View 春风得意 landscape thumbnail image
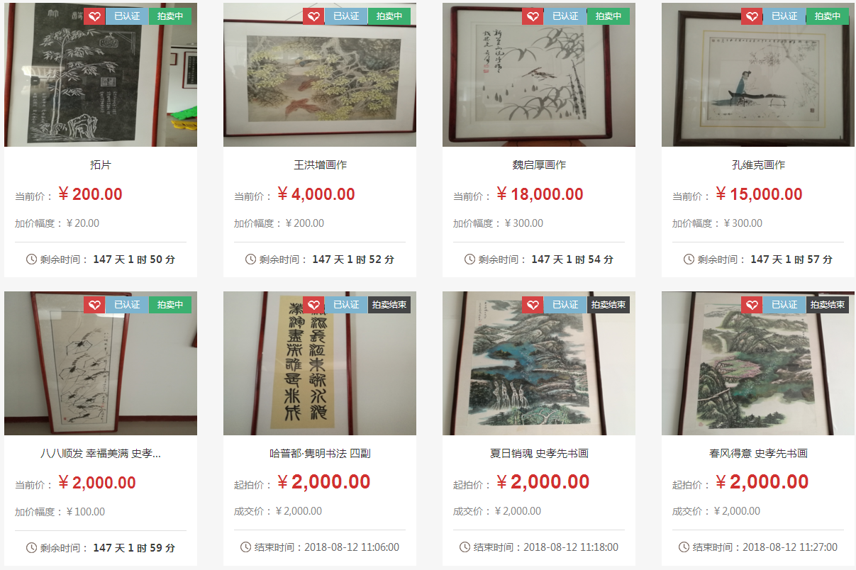The height and width of the screenshot is (570, 856). tap(758, 363)
